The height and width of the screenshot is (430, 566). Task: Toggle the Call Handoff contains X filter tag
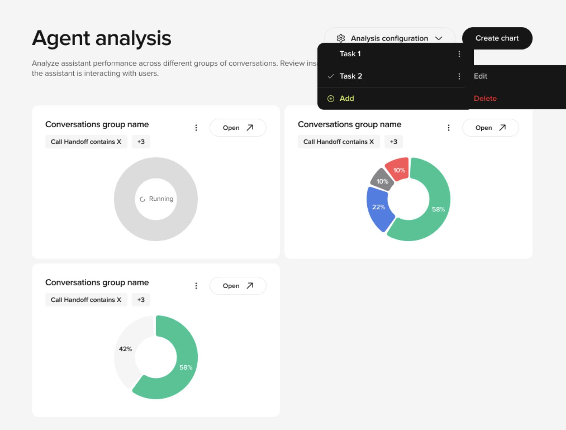point(86,141)
